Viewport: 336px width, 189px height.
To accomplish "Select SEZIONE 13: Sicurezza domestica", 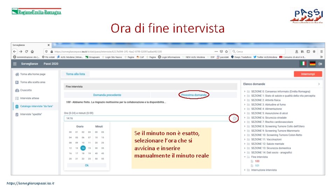I will (271, 148).
